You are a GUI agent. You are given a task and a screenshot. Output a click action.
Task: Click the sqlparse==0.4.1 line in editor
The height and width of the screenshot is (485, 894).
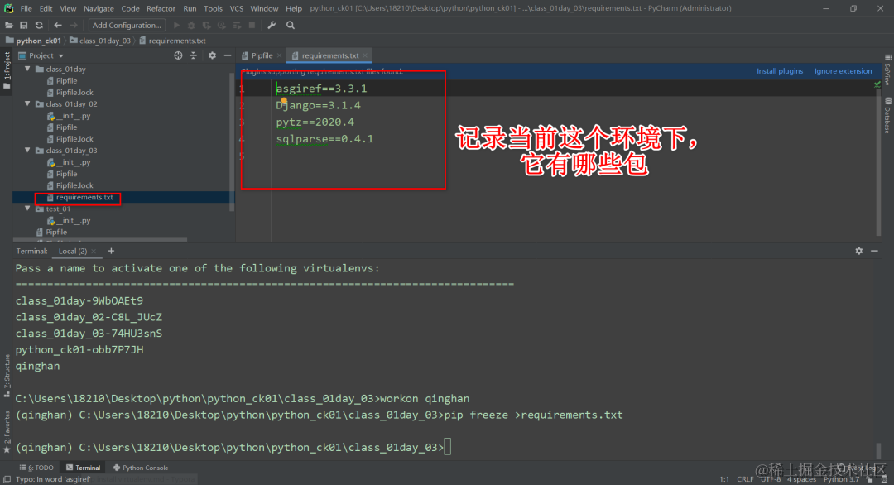[325, 139]
